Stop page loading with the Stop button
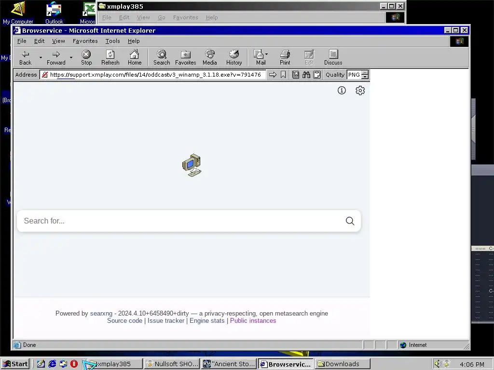This screenshot has width=494, height=370. pos(86,58)
